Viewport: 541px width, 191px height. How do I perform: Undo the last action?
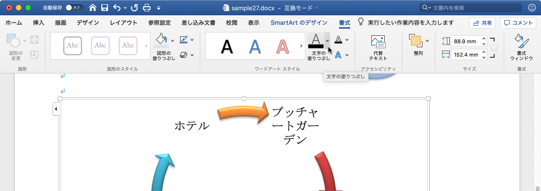117,7
